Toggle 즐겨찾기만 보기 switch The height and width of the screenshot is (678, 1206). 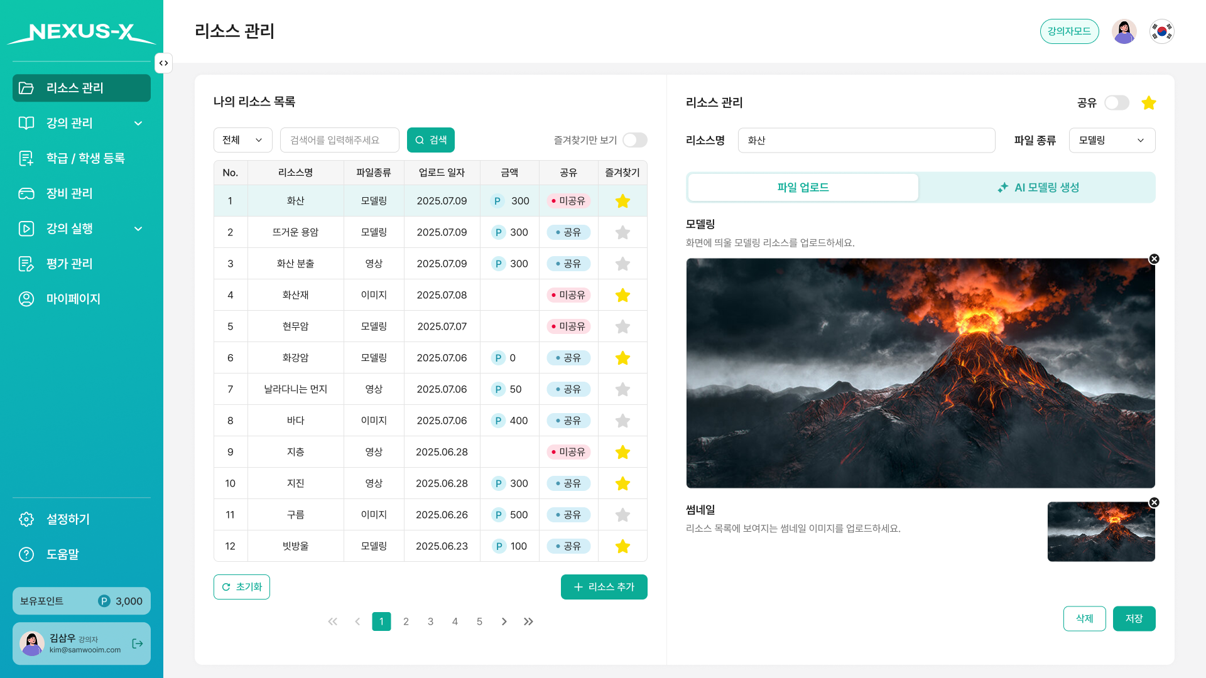pyautogui.click(x=634, y=140)
